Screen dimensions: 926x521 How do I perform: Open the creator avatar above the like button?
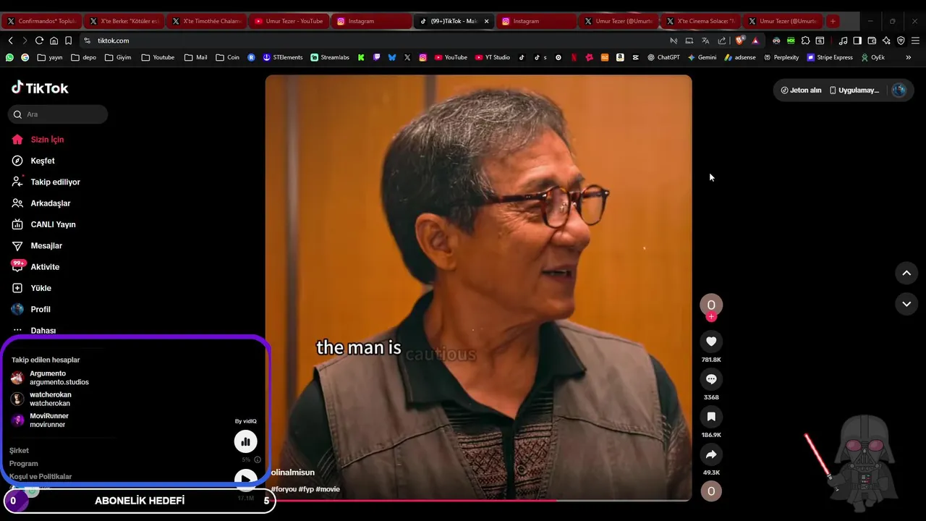[x=711, y=305]
